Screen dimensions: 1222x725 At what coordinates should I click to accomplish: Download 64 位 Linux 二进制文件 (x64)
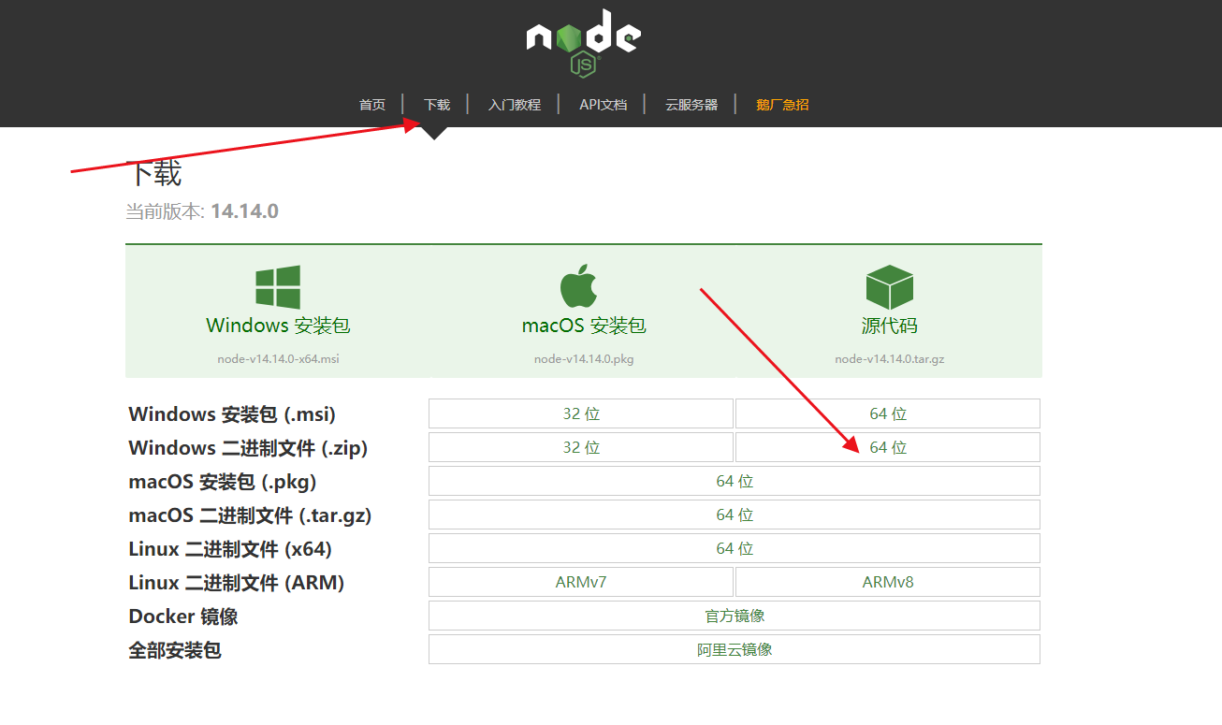point(735,548)
